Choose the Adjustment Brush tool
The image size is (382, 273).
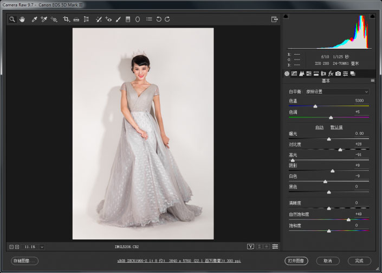[118, 19]
